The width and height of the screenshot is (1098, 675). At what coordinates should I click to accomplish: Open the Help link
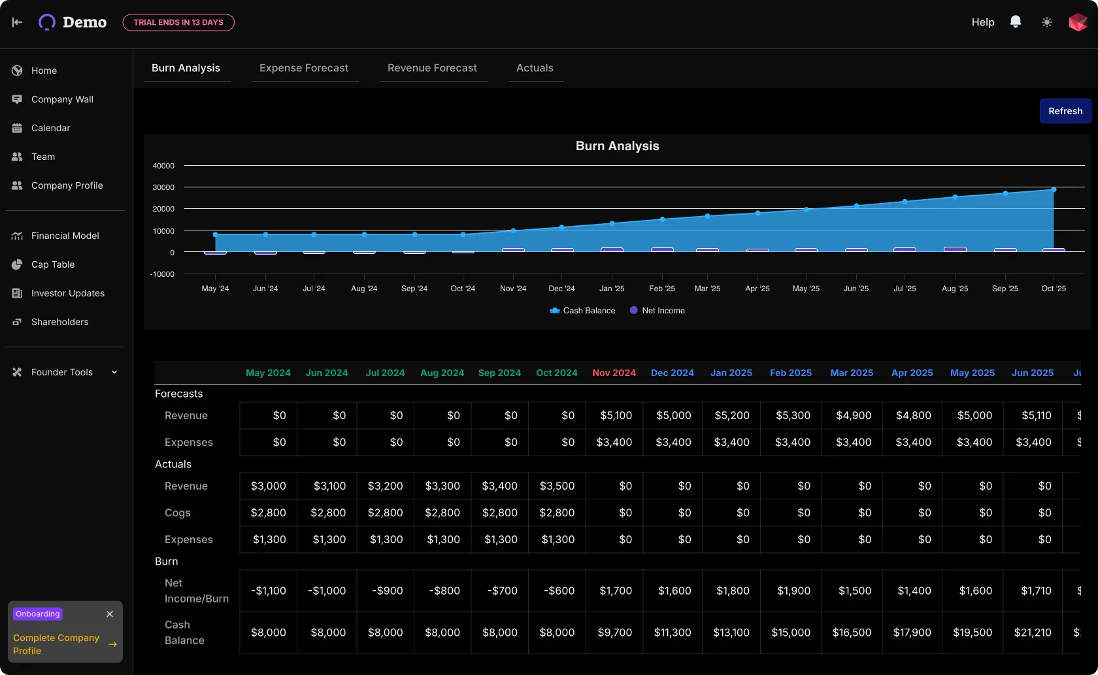982,22
